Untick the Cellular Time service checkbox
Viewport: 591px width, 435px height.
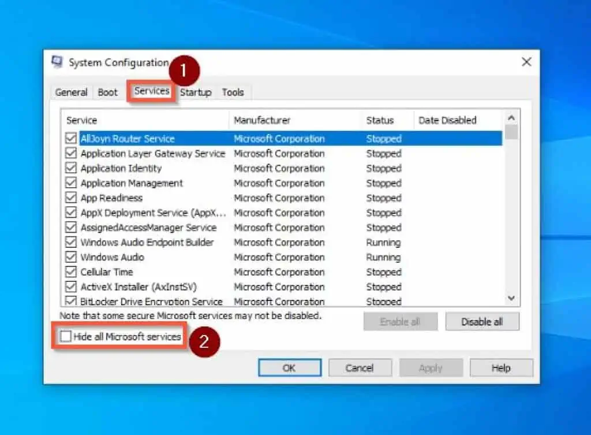click(x=71, y=272)
